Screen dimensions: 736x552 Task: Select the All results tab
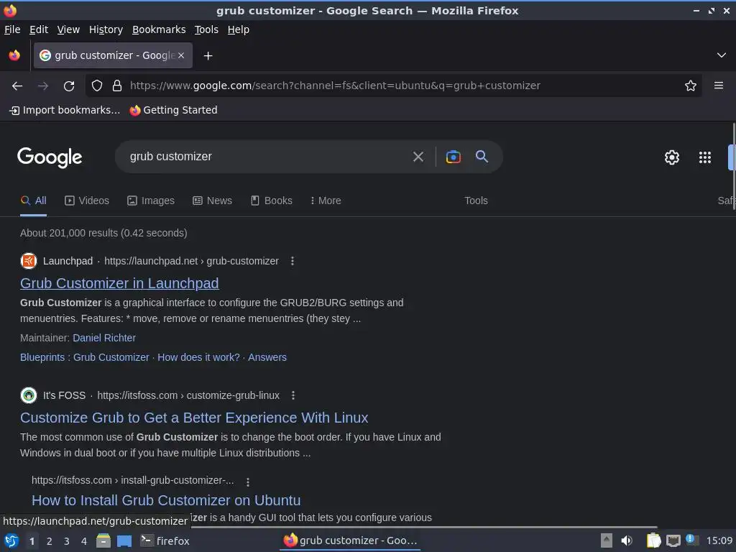click(33, 201)
